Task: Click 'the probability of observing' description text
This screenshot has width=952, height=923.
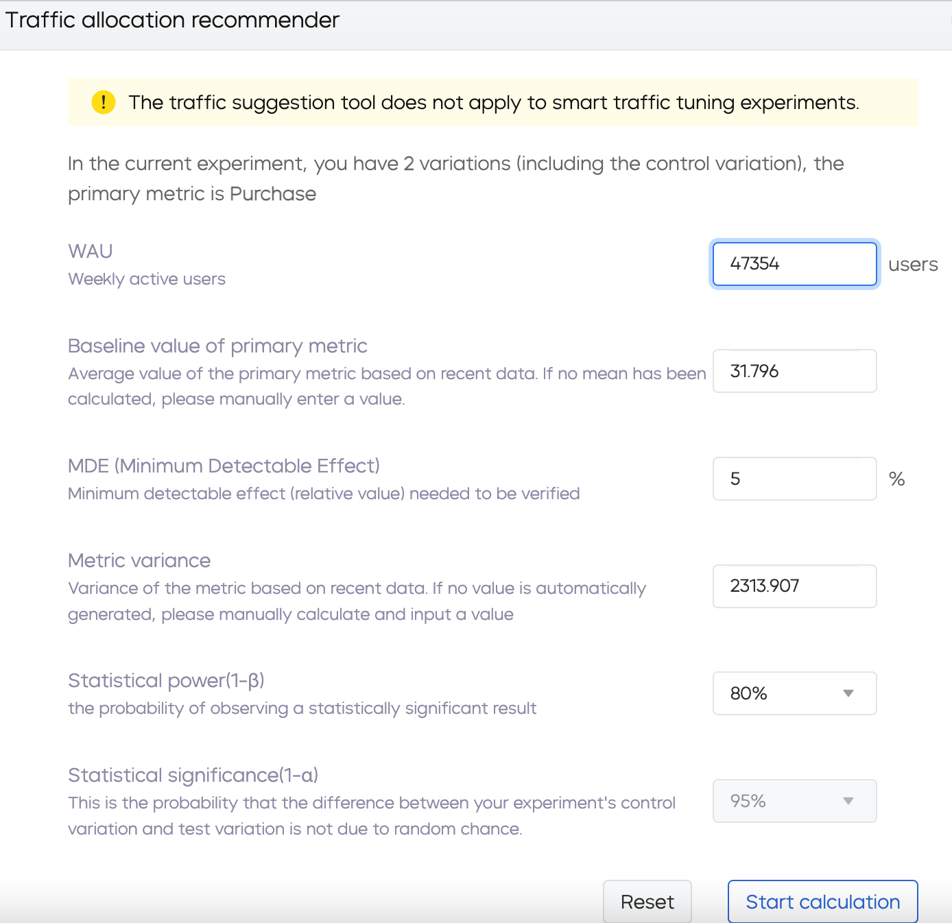Action: click(x=302, y=708)
